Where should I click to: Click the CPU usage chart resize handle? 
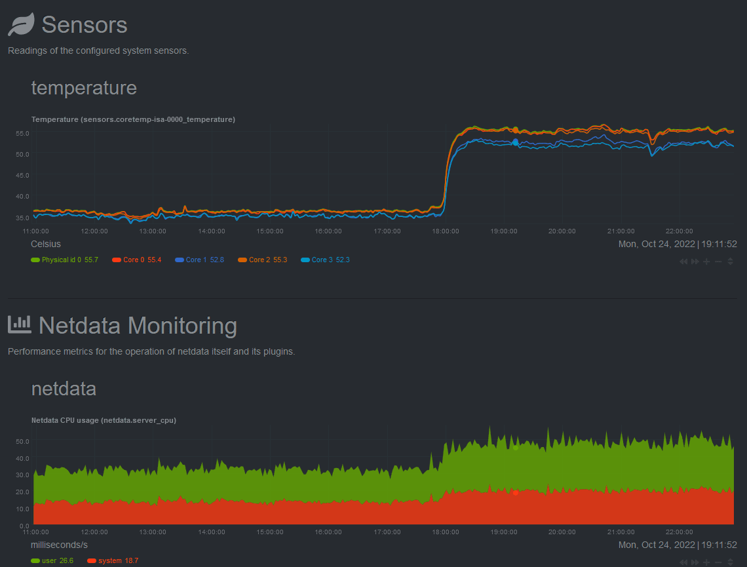point(730,562)
